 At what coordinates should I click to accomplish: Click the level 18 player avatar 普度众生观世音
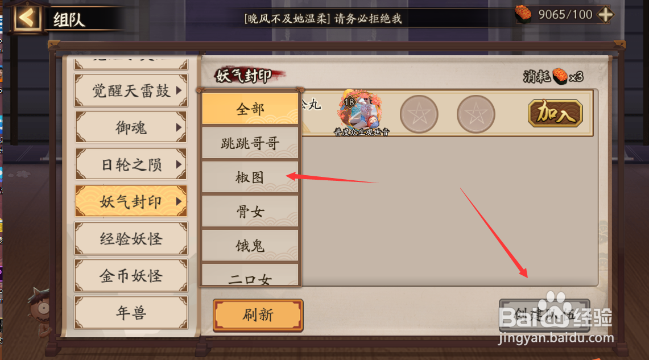(361, 111)
